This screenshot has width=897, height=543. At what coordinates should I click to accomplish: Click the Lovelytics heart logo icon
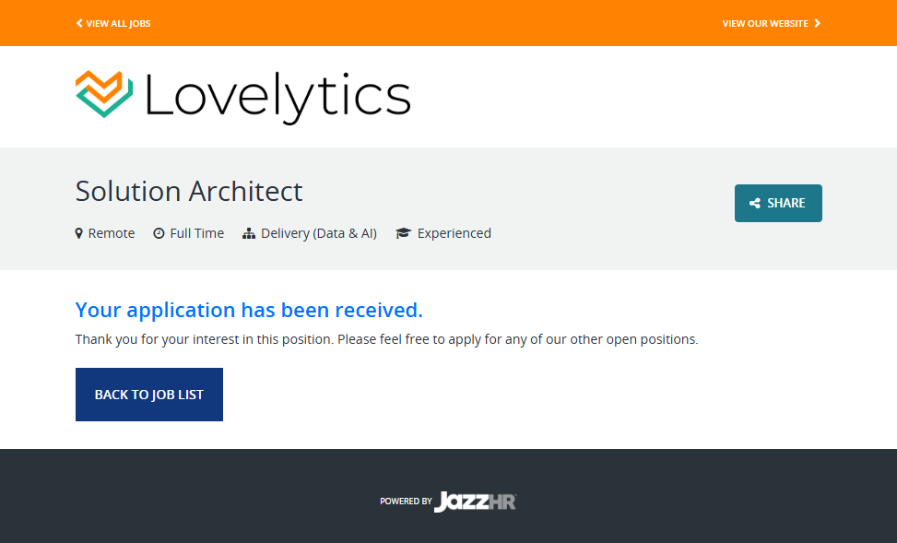point(104,93)
